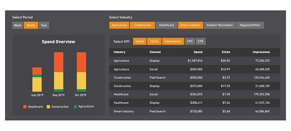Toggle the Agriculture industry filter
Image resolution: width=291 pixels, height=131 pixels.
pos(119,25)
